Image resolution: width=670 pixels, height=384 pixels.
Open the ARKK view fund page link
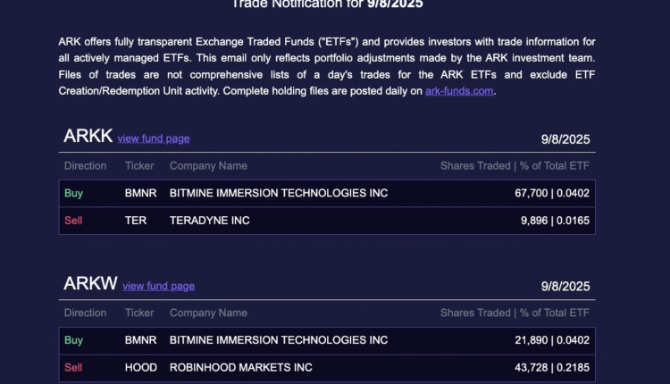pyautogui.click(x=154, y=138)
